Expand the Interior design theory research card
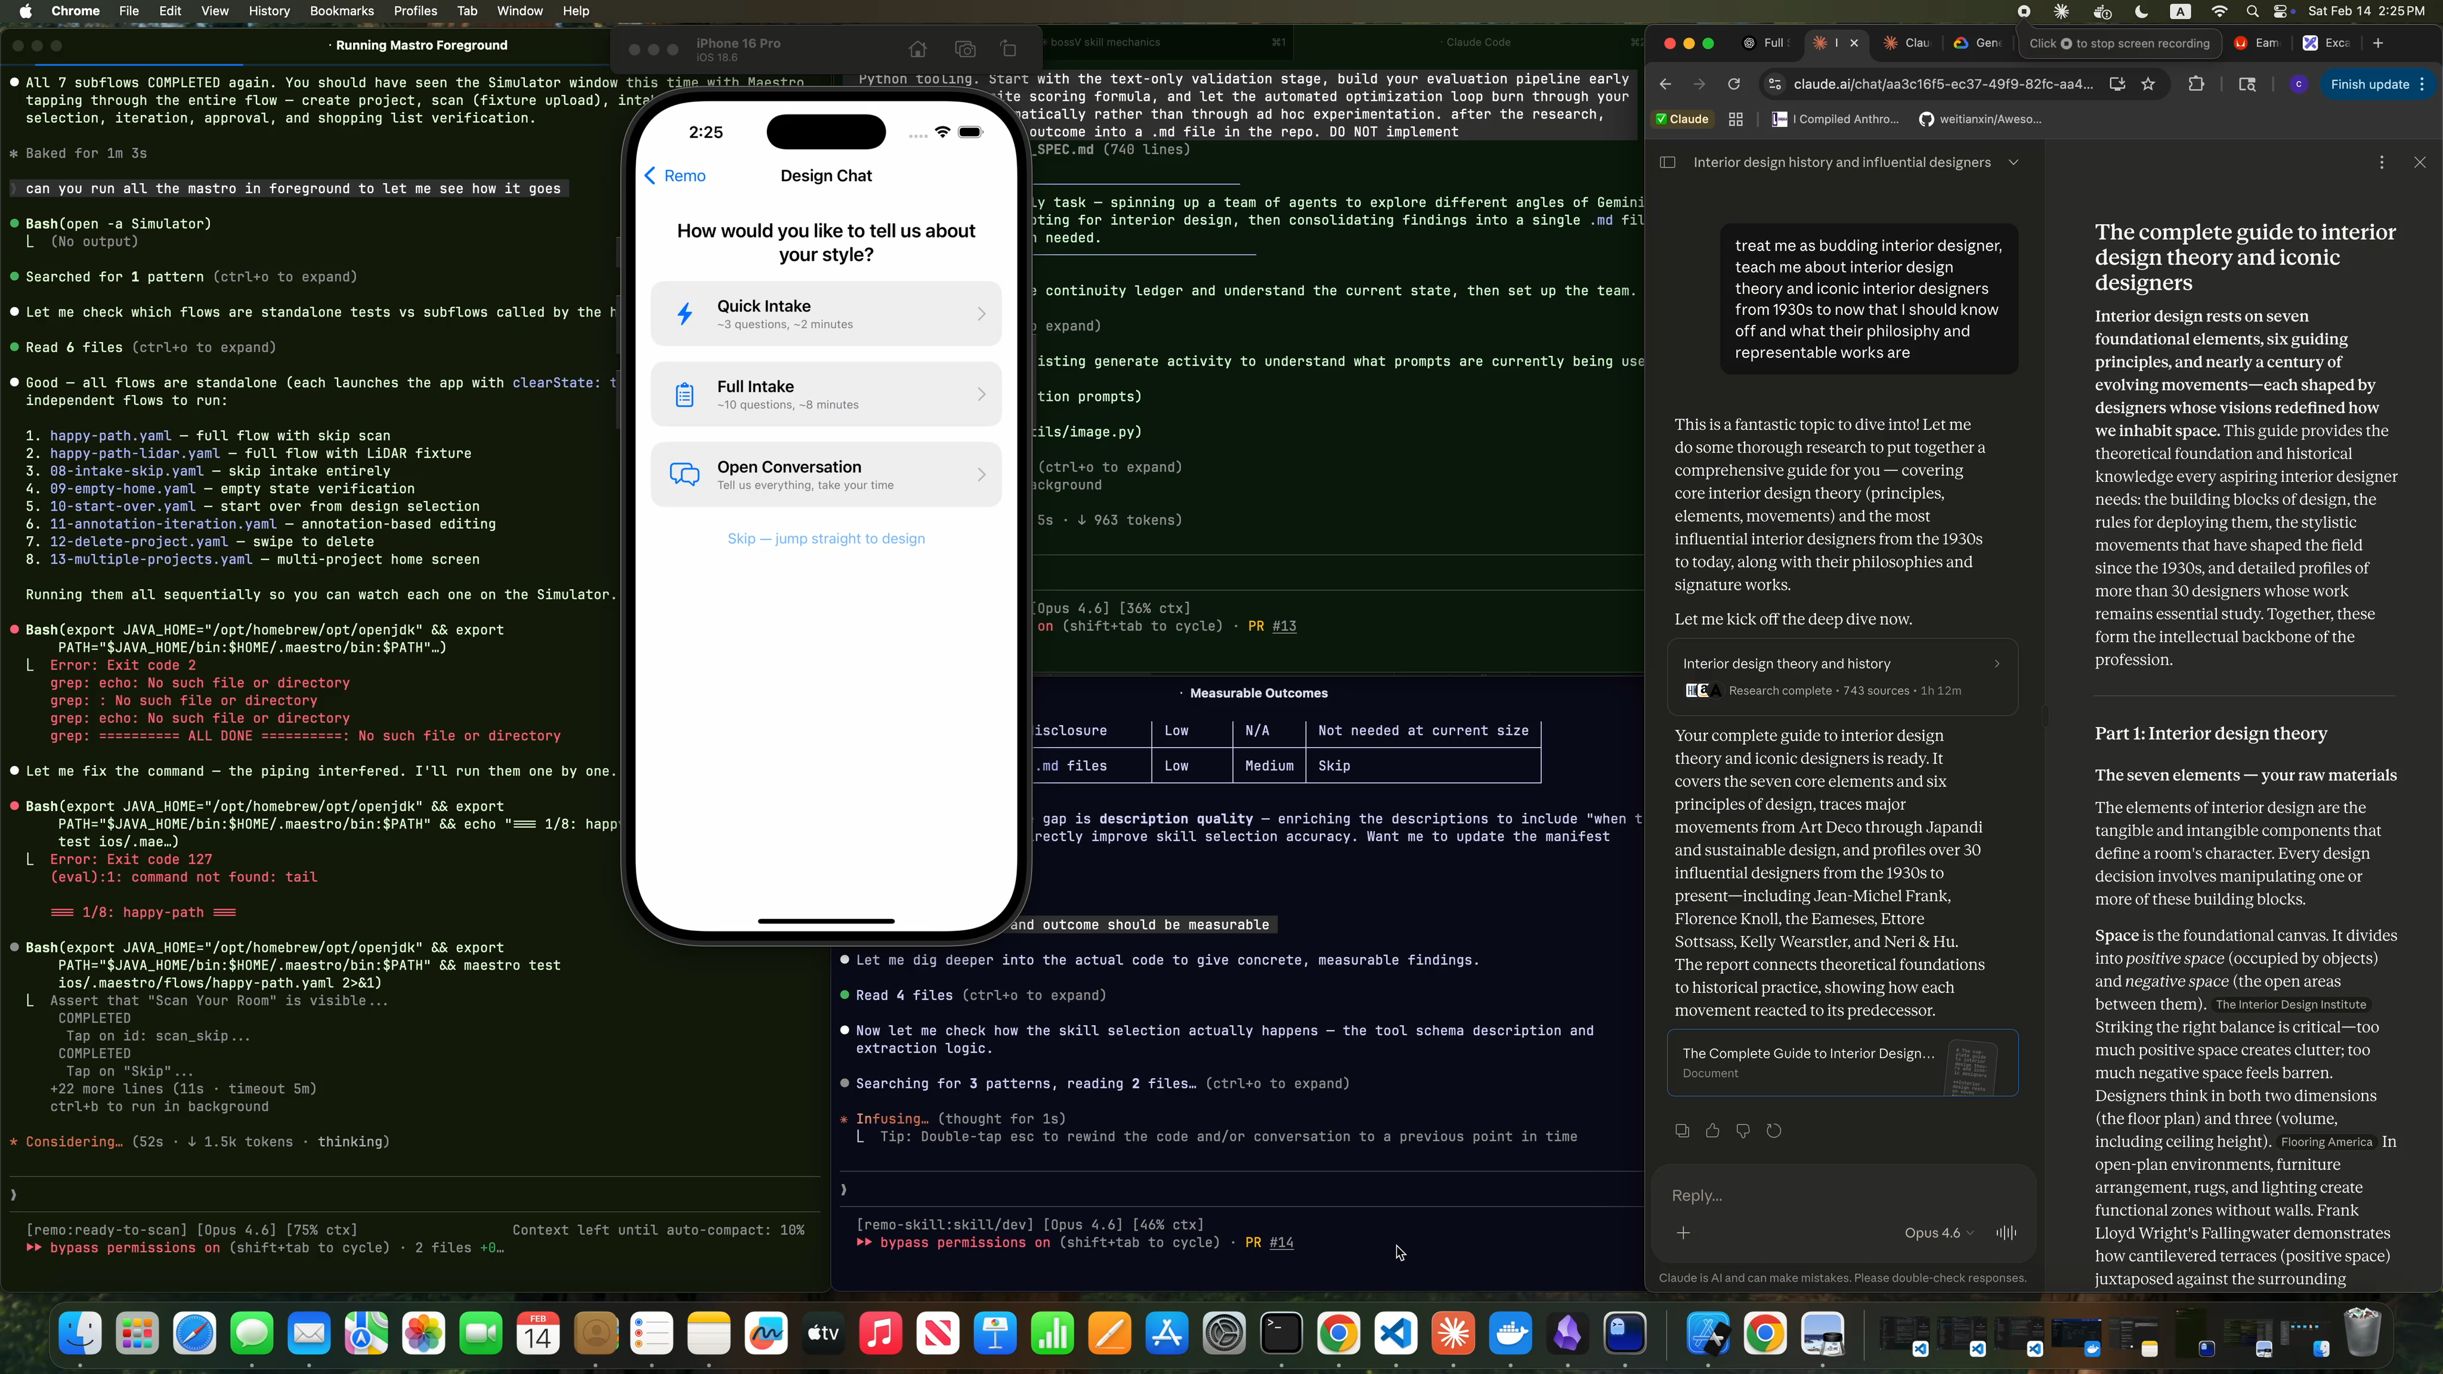Screen dimensions: 2443x1374 click(1842, 676)
